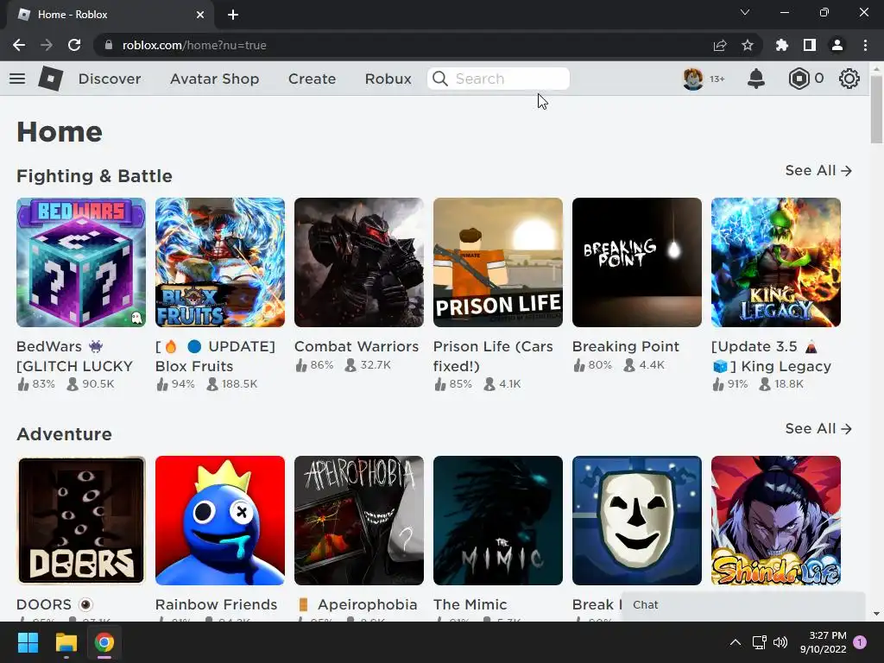Open the Discover menu item
This screenshot has width=884, height=663.
(110, 79)
